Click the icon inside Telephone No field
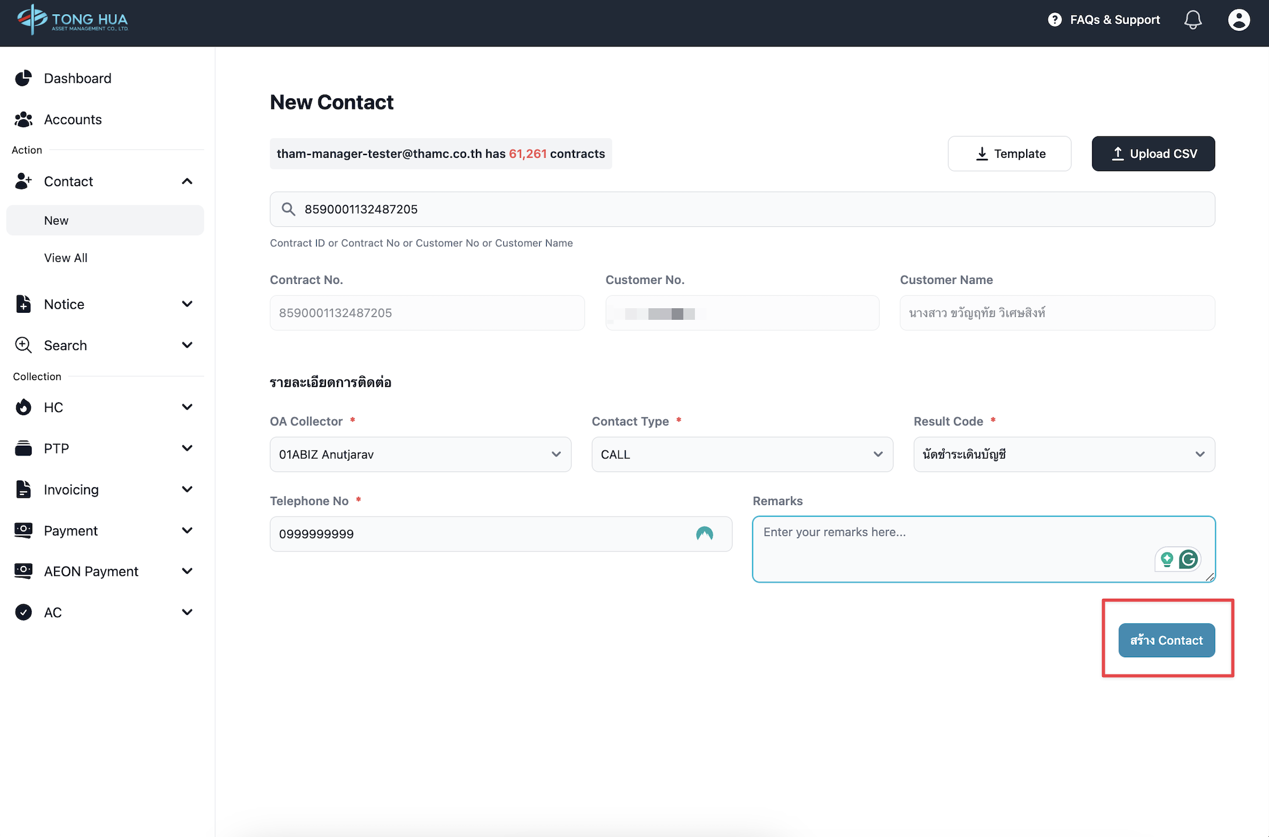1269x837 pixels. point(704,533)
